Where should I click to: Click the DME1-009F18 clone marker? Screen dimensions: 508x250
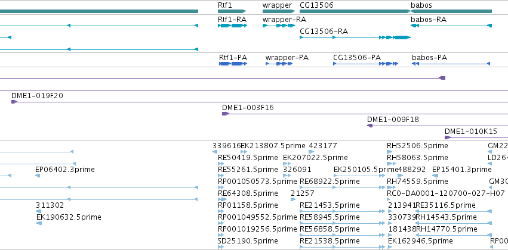point(370,126)
